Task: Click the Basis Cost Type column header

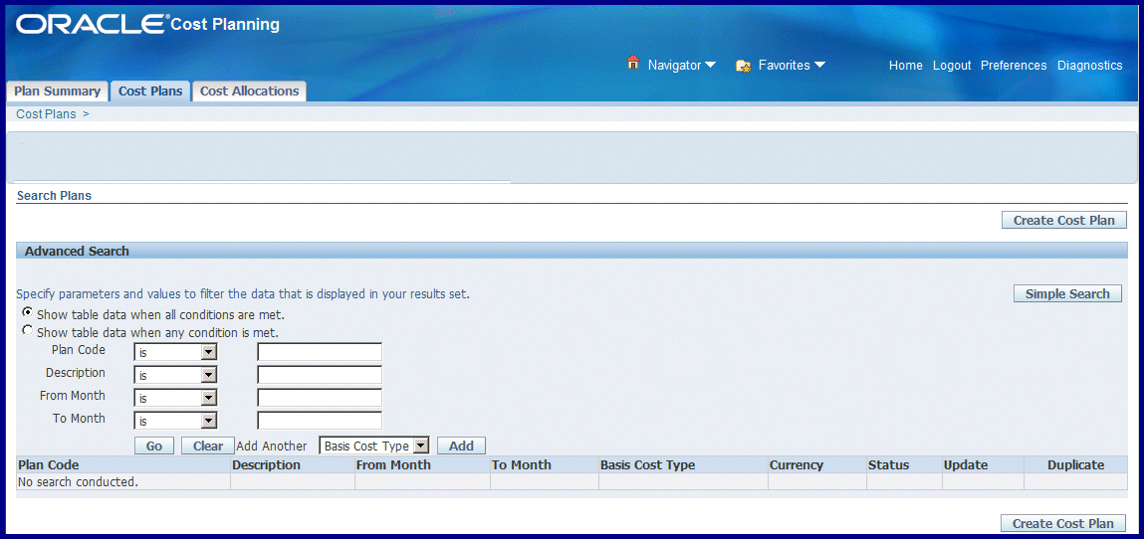Action: tap(683, 464)
